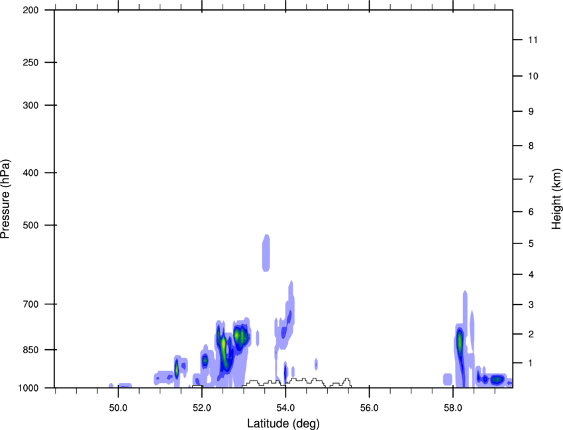Click the 3 km height label
The width and height of the screenshot is (563, 430).
[x=531, y=305]
